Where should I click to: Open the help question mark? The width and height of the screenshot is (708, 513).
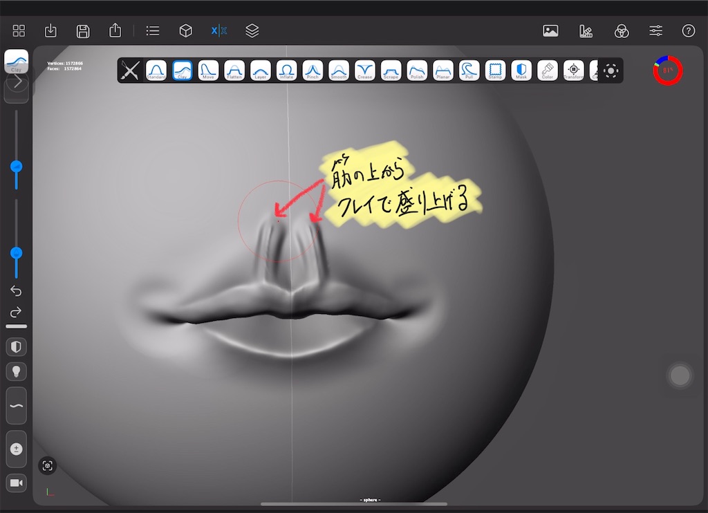tap(688, 30)
